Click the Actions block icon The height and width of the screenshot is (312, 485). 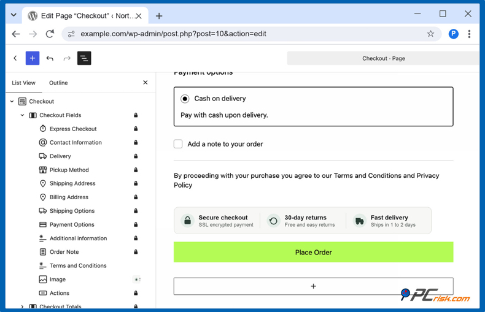click(43, 293)
